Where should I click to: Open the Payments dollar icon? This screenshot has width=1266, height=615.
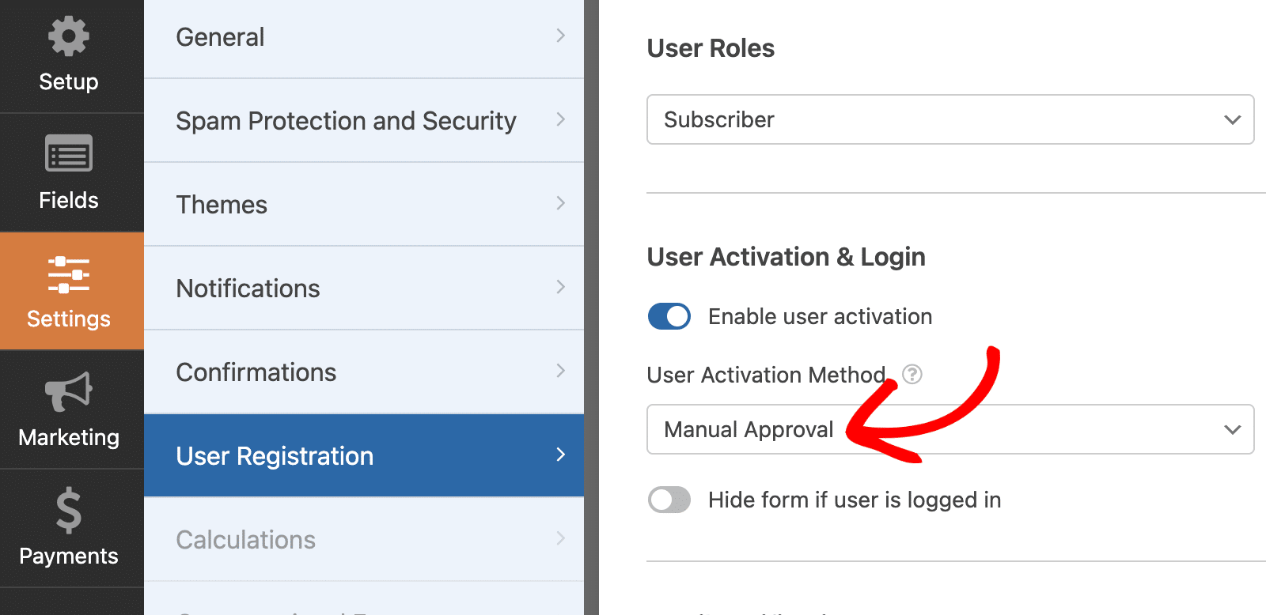[x=69, y=511]
